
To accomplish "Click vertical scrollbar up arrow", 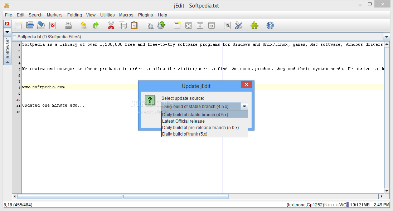I will 387,44.
